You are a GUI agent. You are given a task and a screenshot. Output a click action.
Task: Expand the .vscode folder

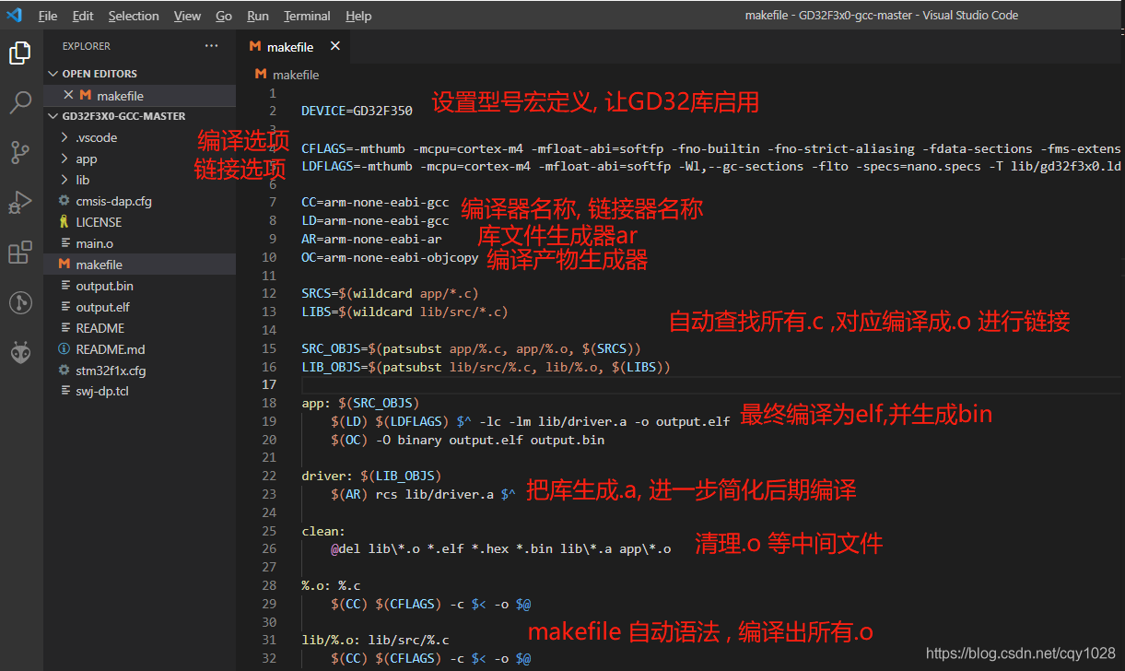pyautogui.click(x=139, y=137)
